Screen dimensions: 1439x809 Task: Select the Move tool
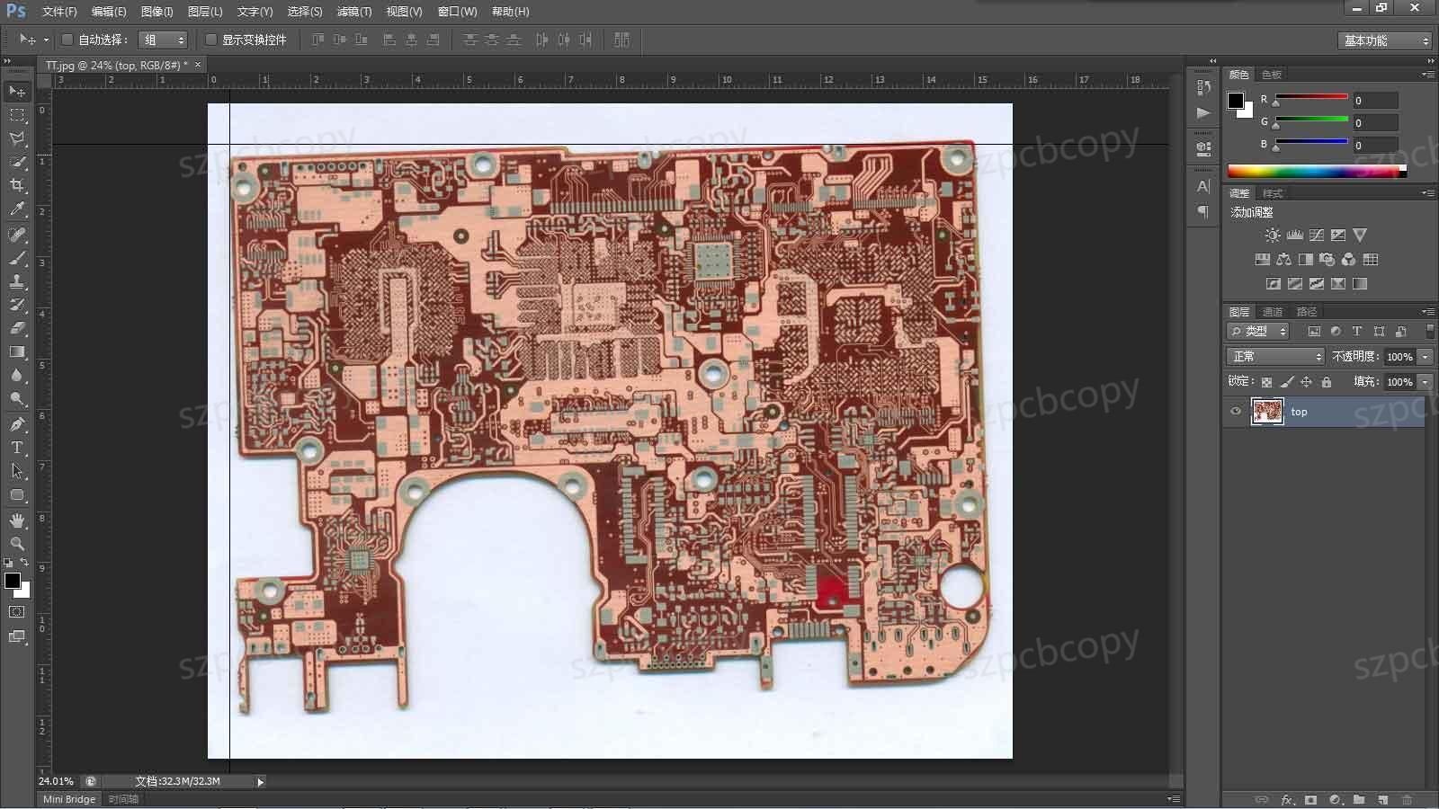click(x=17, y=92)
